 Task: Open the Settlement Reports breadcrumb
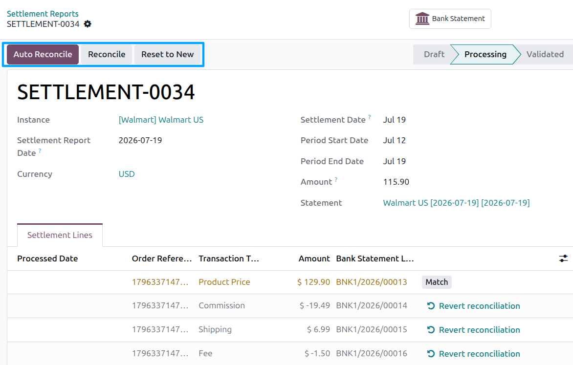(x=43, y=14)
